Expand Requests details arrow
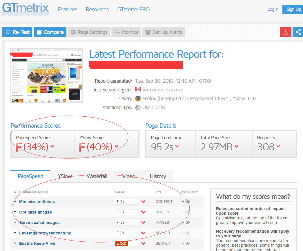This screenshot has height=251, width=303. [x=278, y=146]
